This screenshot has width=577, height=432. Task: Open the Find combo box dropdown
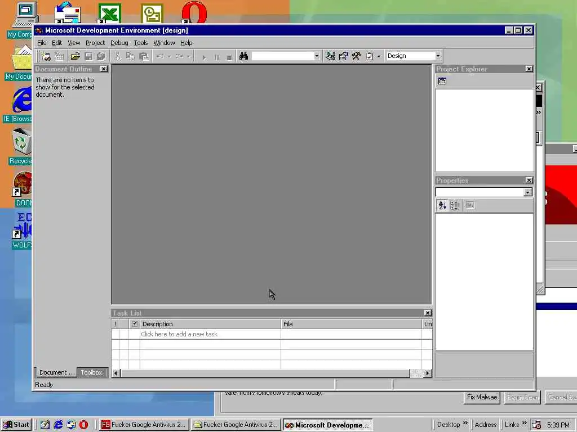[x=317, y=56]
